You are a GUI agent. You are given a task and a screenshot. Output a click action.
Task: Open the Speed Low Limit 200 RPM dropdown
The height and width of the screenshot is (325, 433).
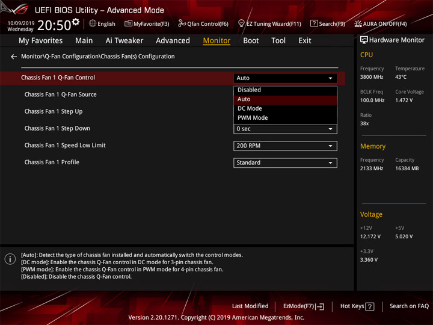285,146
